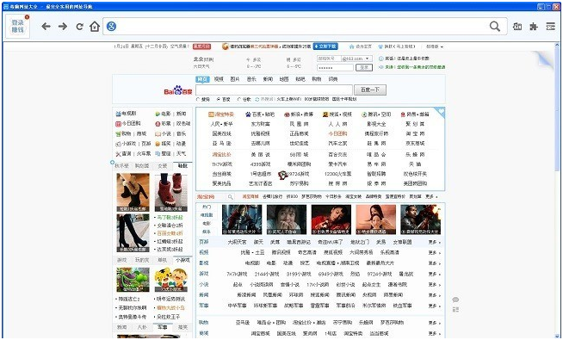Click the magnifier icon in address bar
563x340 pixels.
(x=495, y=26)
